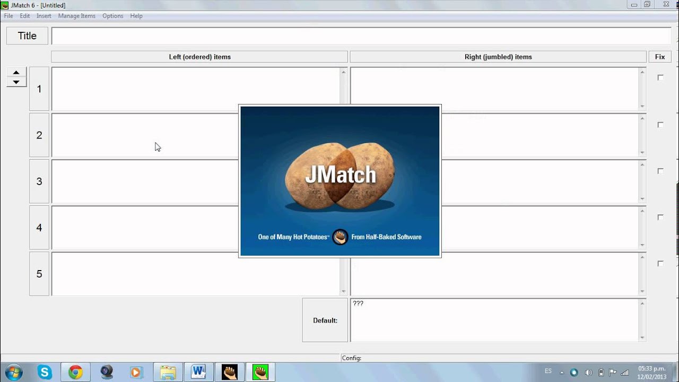The width and height of the screenshot is (679, 382).
Task: Open the media player taskbar icon
Action: pyautogui.click(x=136, y=372)
